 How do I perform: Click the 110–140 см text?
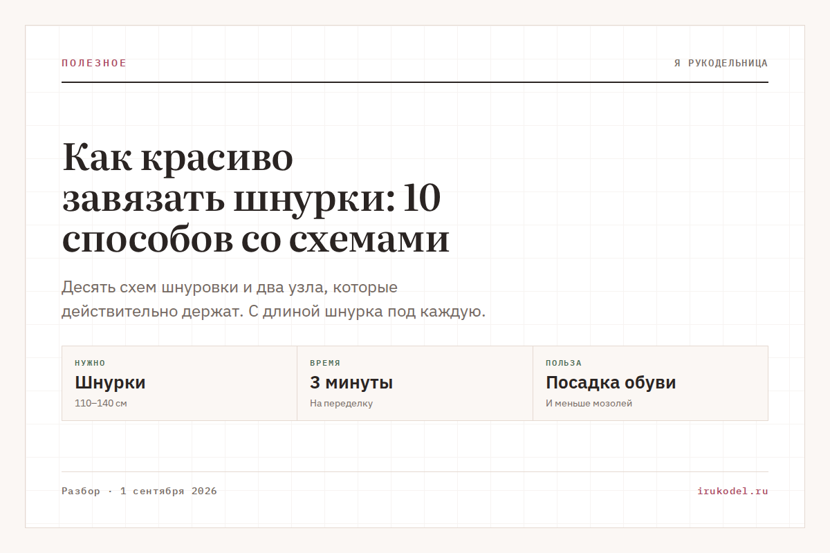101,404
